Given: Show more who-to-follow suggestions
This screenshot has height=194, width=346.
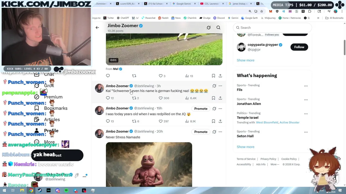Looking at the screenshot, I should tap(245, 60).
